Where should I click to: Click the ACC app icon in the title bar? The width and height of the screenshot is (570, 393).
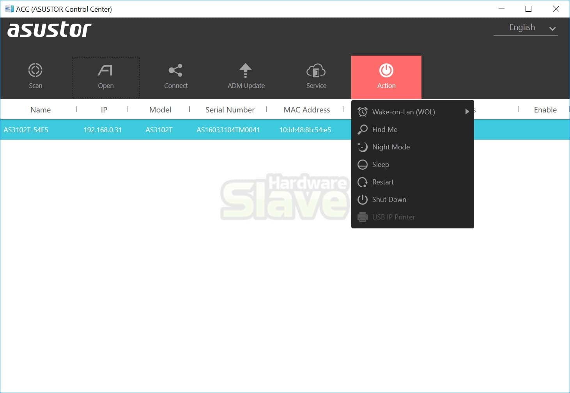[9, 9]
